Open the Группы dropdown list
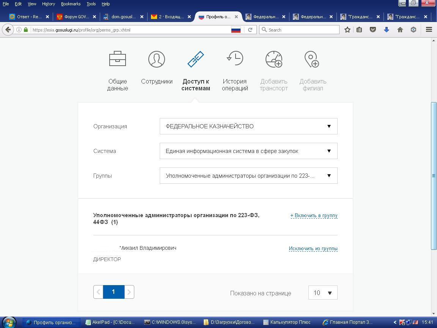 pyautogui.click(x=248, y=176)
